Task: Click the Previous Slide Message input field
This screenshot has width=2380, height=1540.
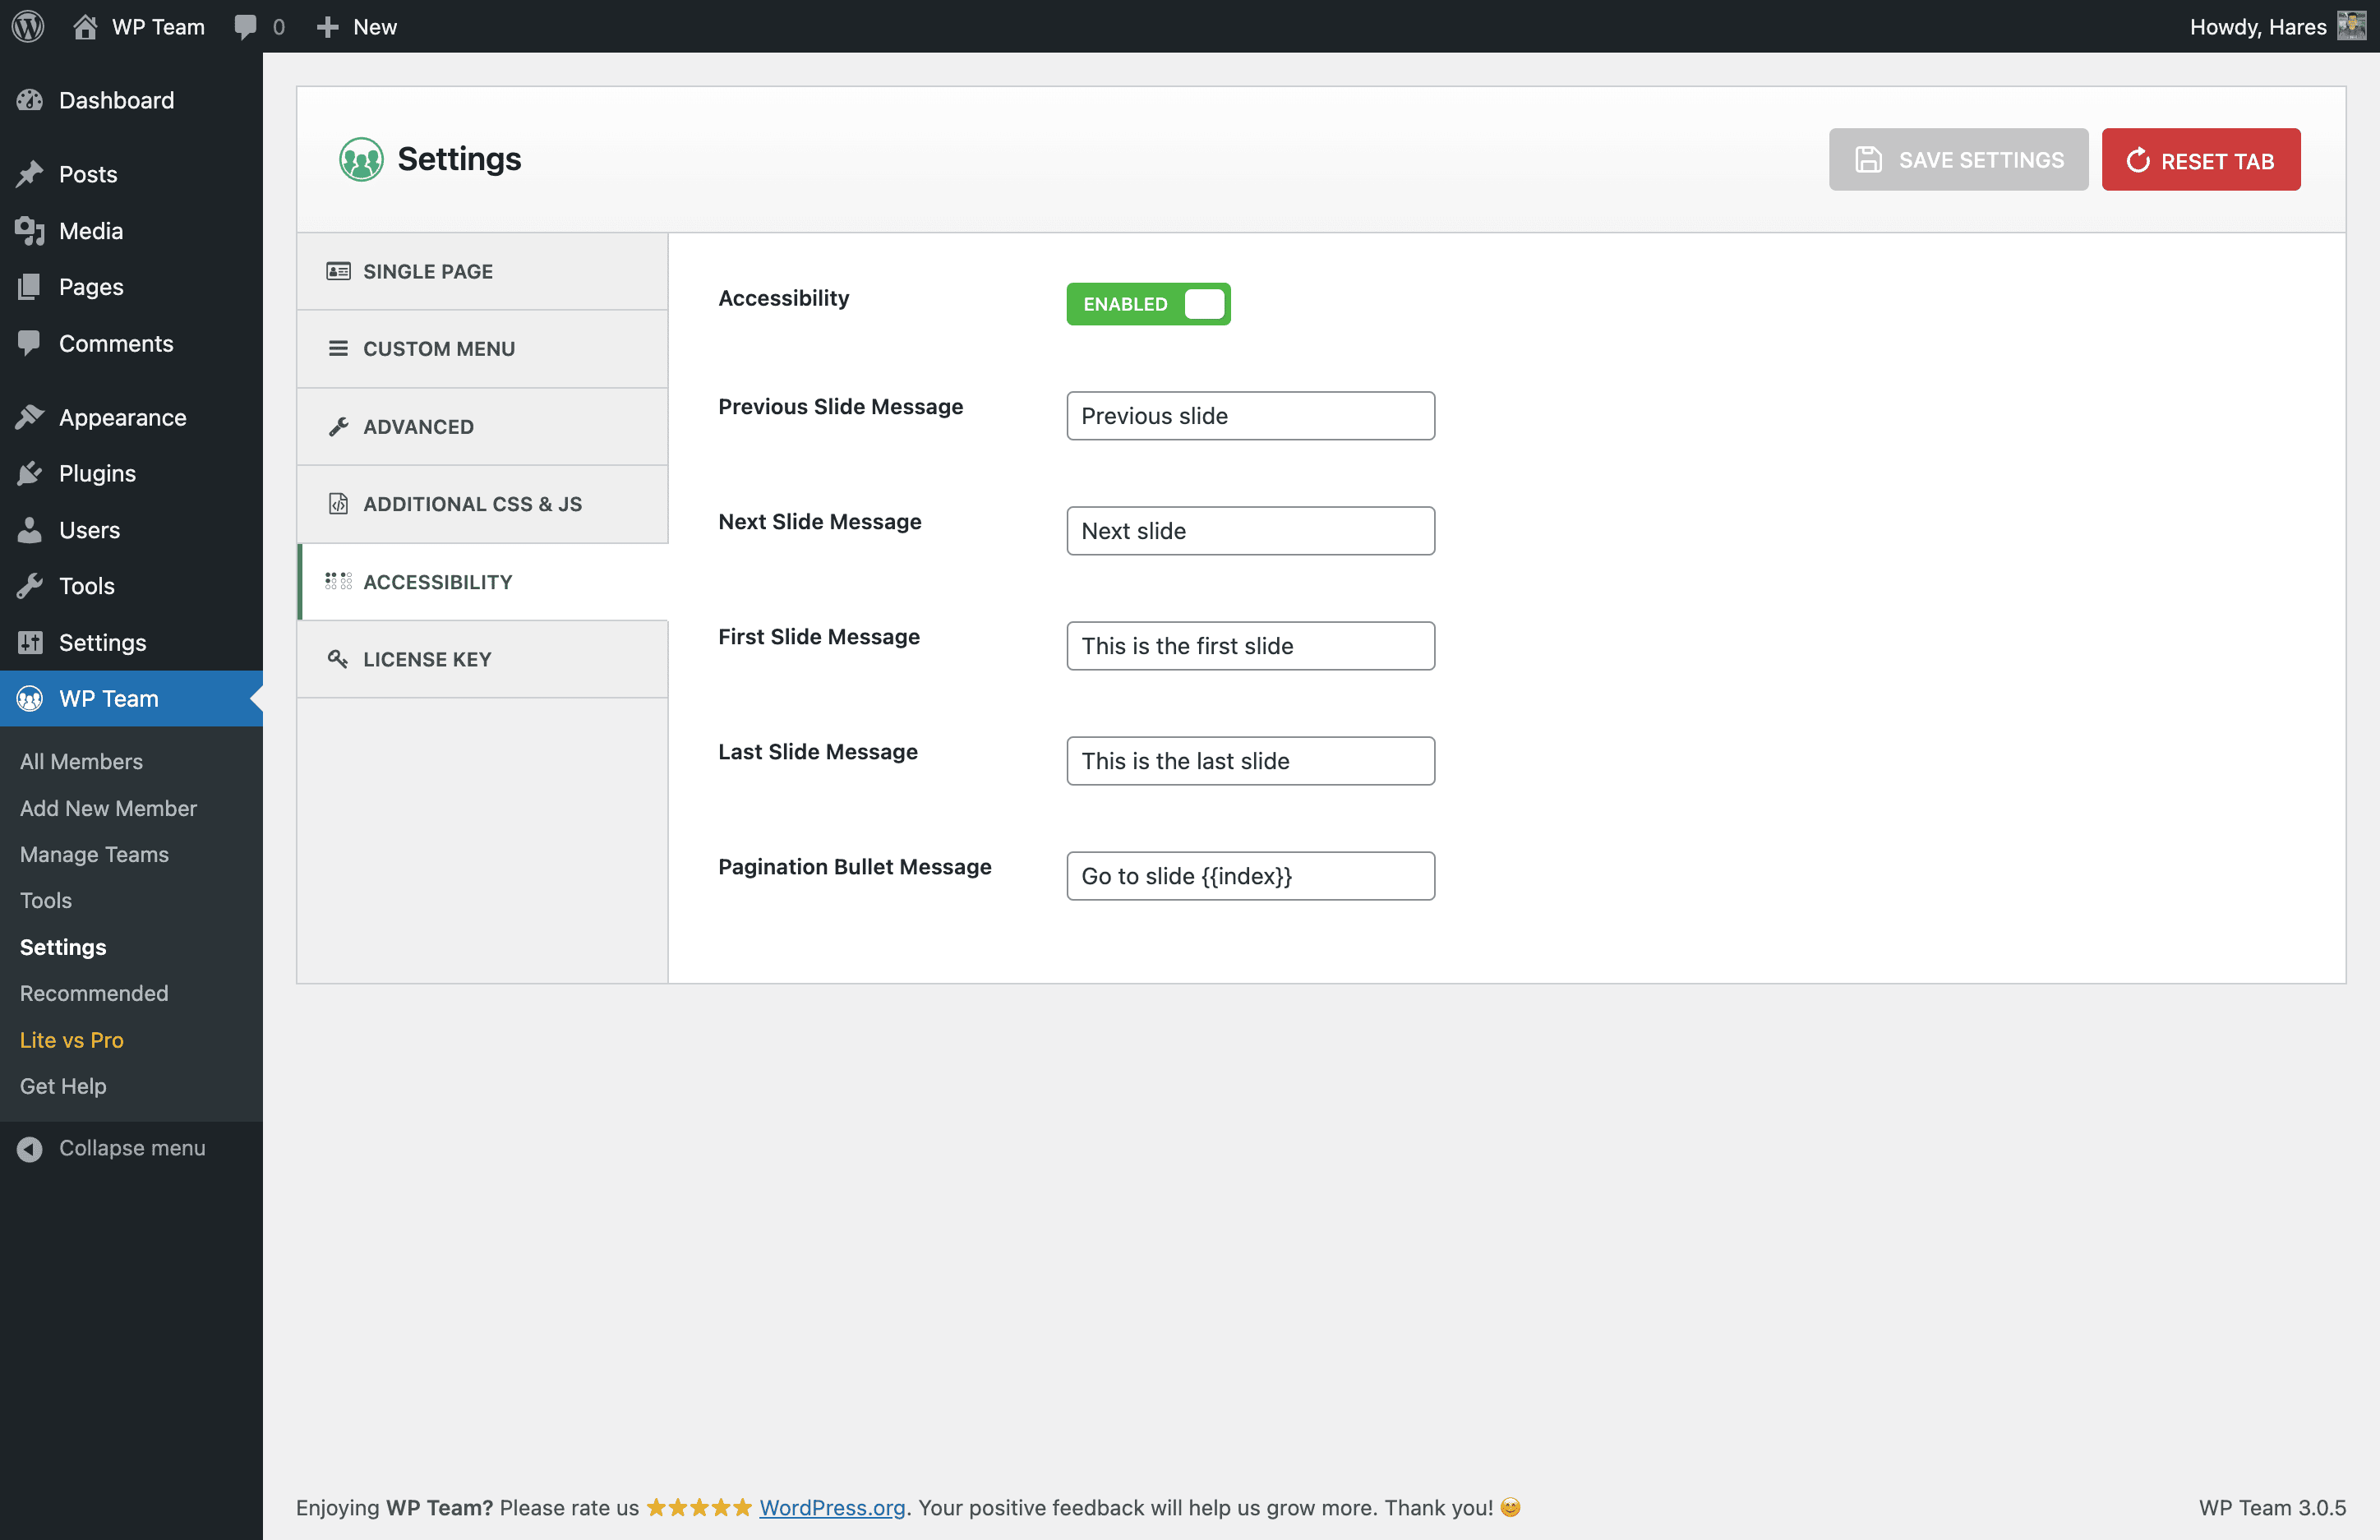Action: coord(1250,416)
